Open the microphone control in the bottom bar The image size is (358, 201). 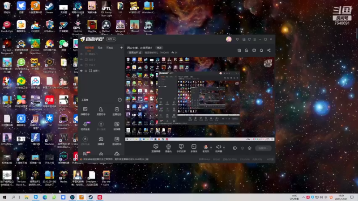pyautogui.click(x=205, y=148)
